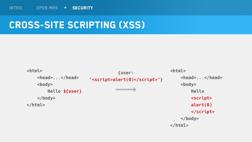Click the gray right-pointing arrow in the center

coord(126,90)
